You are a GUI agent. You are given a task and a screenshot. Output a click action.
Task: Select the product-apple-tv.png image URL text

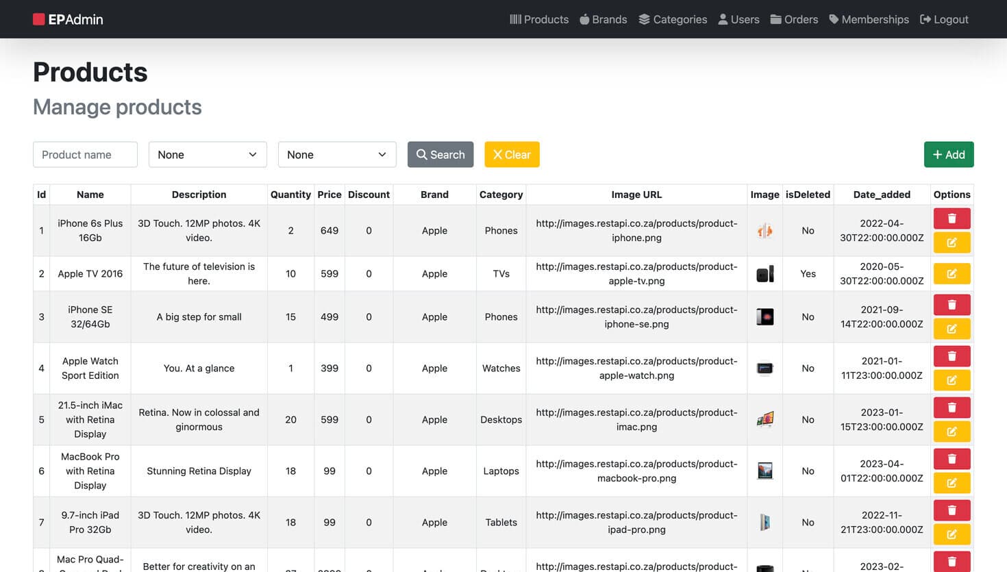(636, 274)
